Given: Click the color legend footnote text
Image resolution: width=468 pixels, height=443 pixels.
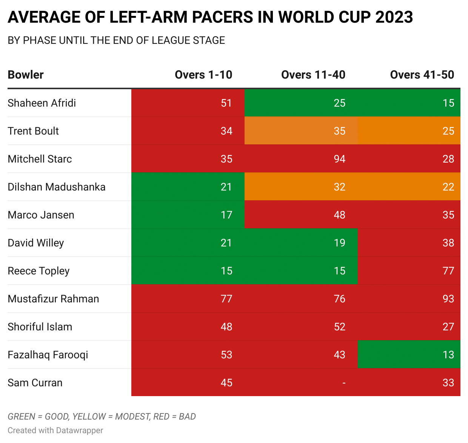Looking at the screenshot, I should click(x=102, y=417).
